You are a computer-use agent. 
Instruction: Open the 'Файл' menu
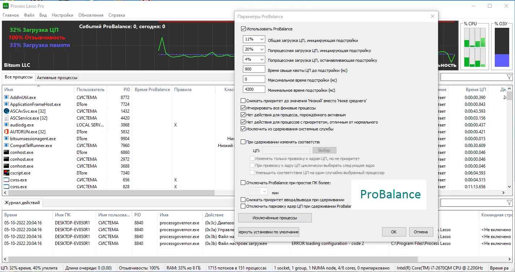29,15
